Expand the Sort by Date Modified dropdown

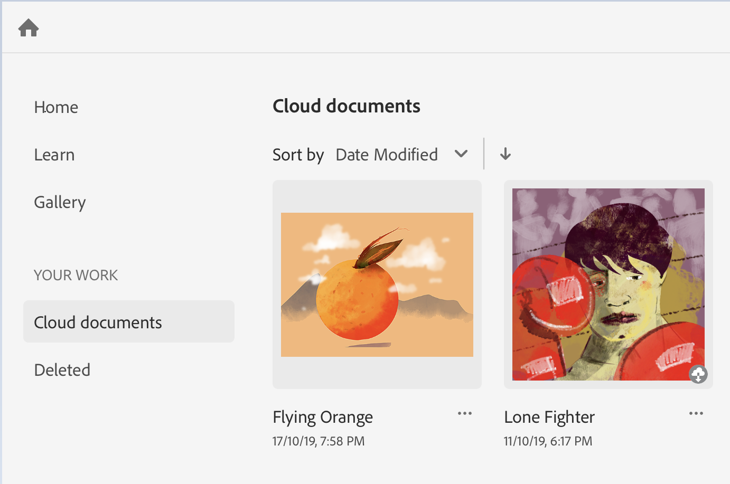pyautogui.click(x=402, y=154)
